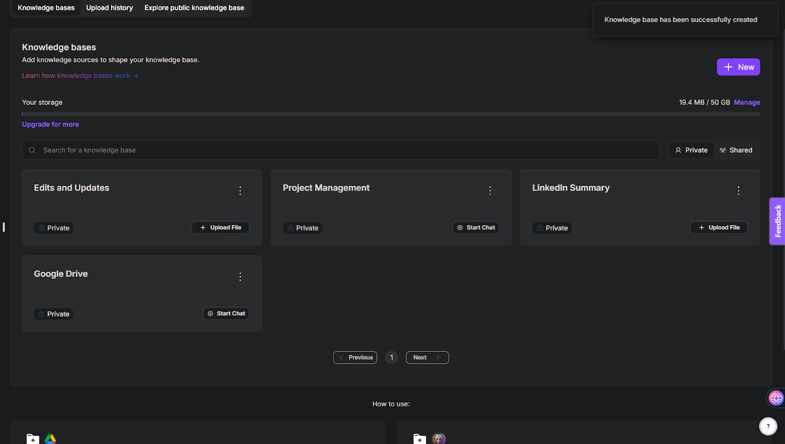
Task: Click the 19.4 MB / 50 GB storage text
Action: [x=705, y=102]
